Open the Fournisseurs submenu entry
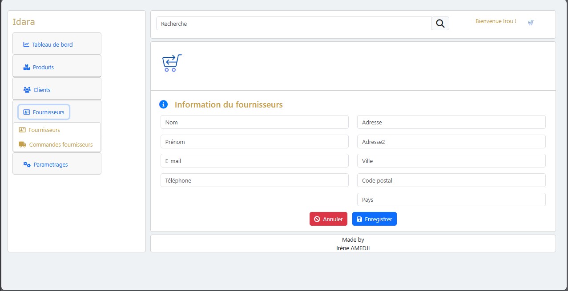This screenshot has height=291, width=568. (44, 130)
